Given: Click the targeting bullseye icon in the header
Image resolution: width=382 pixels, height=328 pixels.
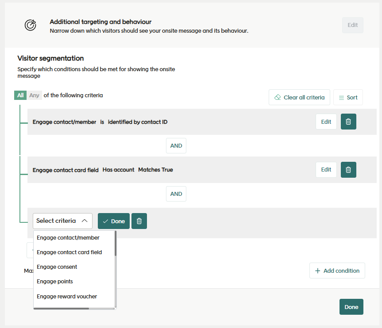Looking at the screenshot, I should click(x=30, y=25).
